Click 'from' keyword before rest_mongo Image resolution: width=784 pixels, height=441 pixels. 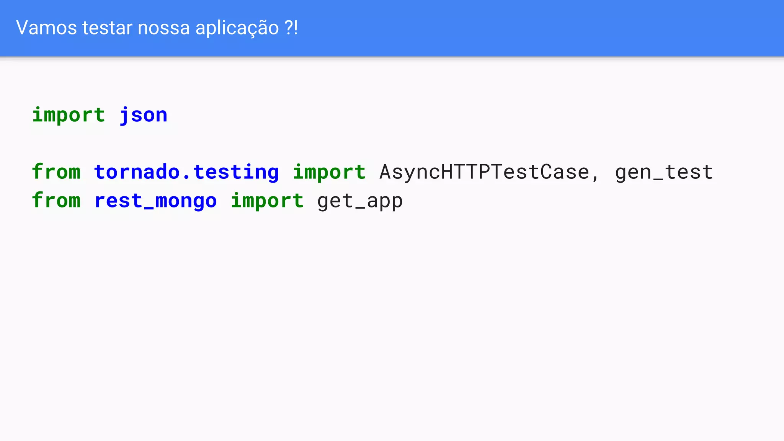point(56,200)
